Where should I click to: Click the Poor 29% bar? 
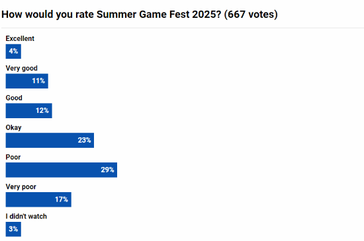(x=62, y=170)
